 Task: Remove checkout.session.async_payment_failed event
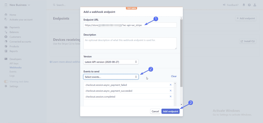171,85
